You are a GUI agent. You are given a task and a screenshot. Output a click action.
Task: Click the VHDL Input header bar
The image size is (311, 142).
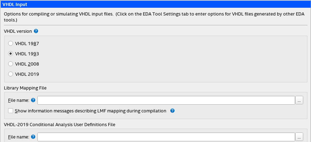[x=155, y=5]
